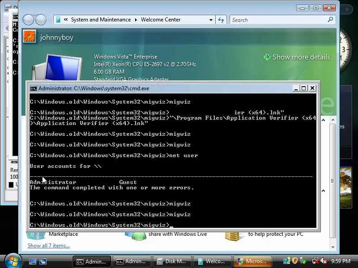Click System and Maintenance breadcrumb
The height and width of the screenshot is (268, 358).
[101, 20]
